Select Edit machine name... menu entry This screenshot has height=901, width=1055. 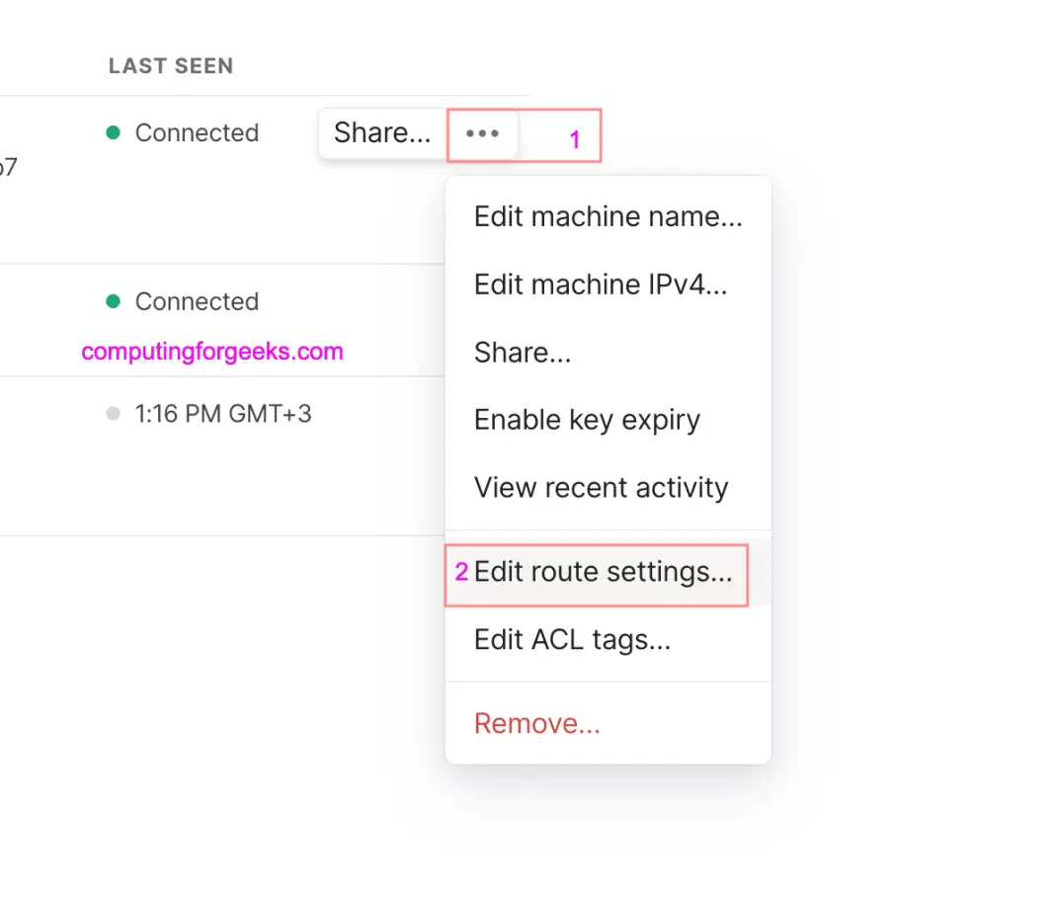[609, 216]
